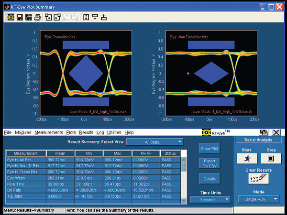Save the plot using the single floppy disk icon

coord(20,18)
